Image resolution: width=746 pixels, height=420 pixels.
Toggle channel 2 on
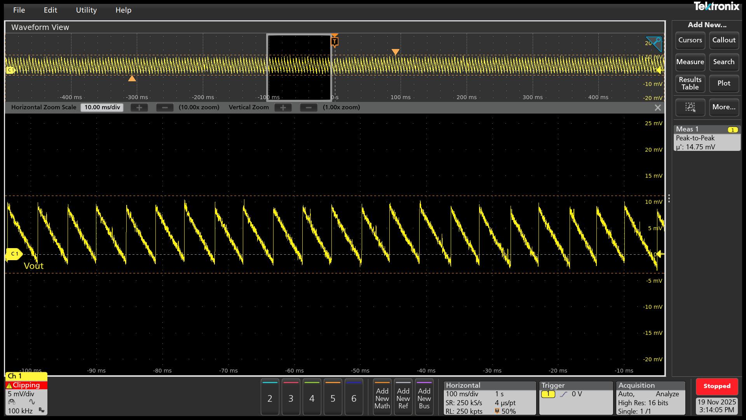coord(270,397)
